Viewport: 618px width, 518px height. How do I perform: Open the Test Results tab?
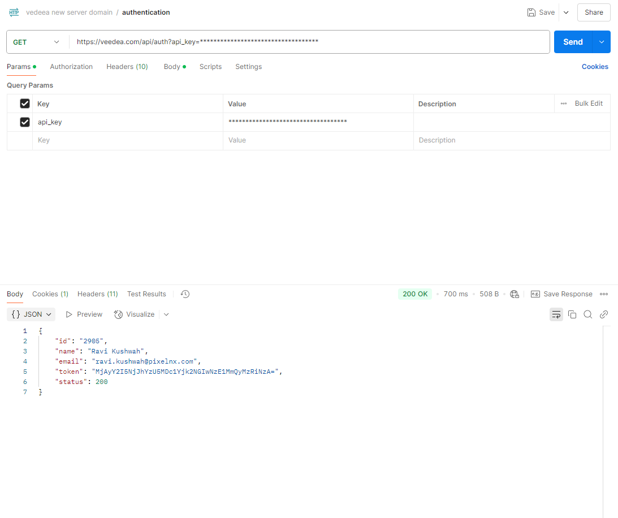click(x=146, y=294)
